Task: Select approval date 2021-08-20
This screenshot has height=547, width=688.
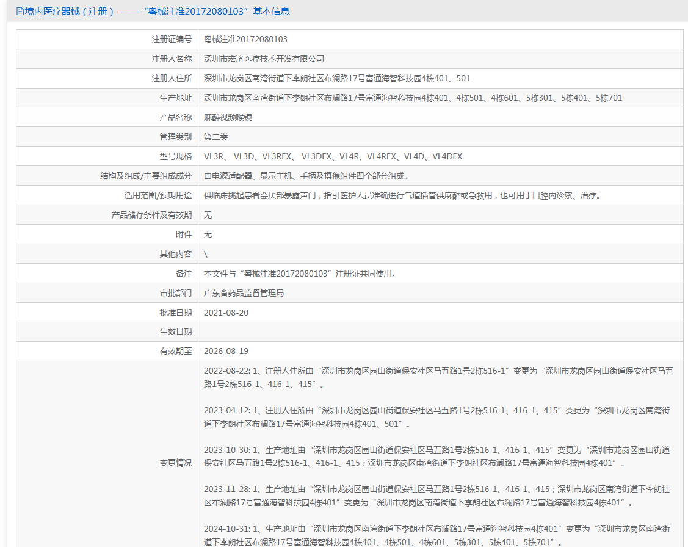Action: click(226, 313)
